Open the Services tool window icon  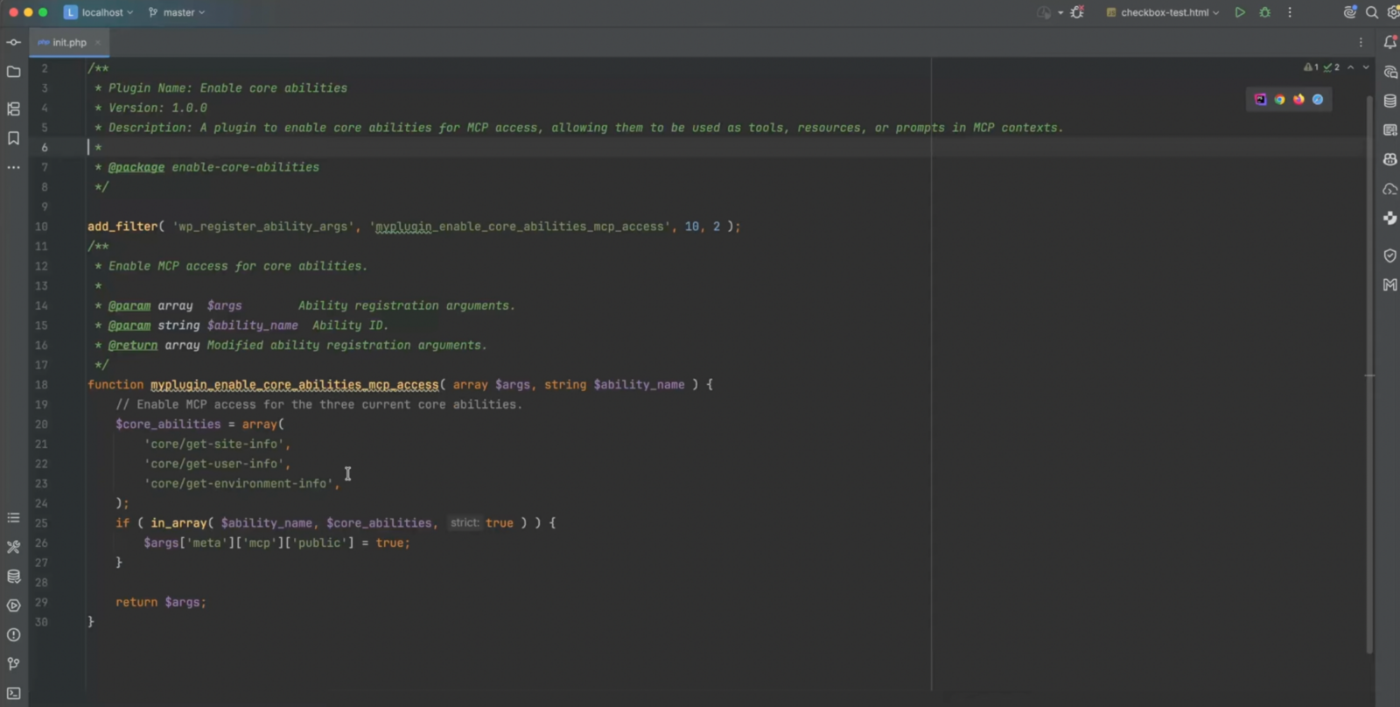coord(13,605)
